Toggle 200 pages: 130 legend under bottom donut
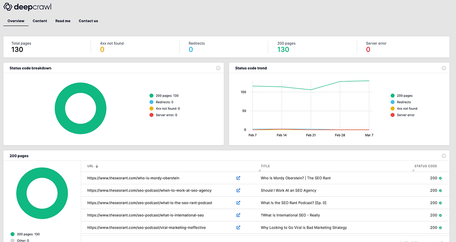The image size is (456, 242). pyautogui.click(x=25, y=234)
